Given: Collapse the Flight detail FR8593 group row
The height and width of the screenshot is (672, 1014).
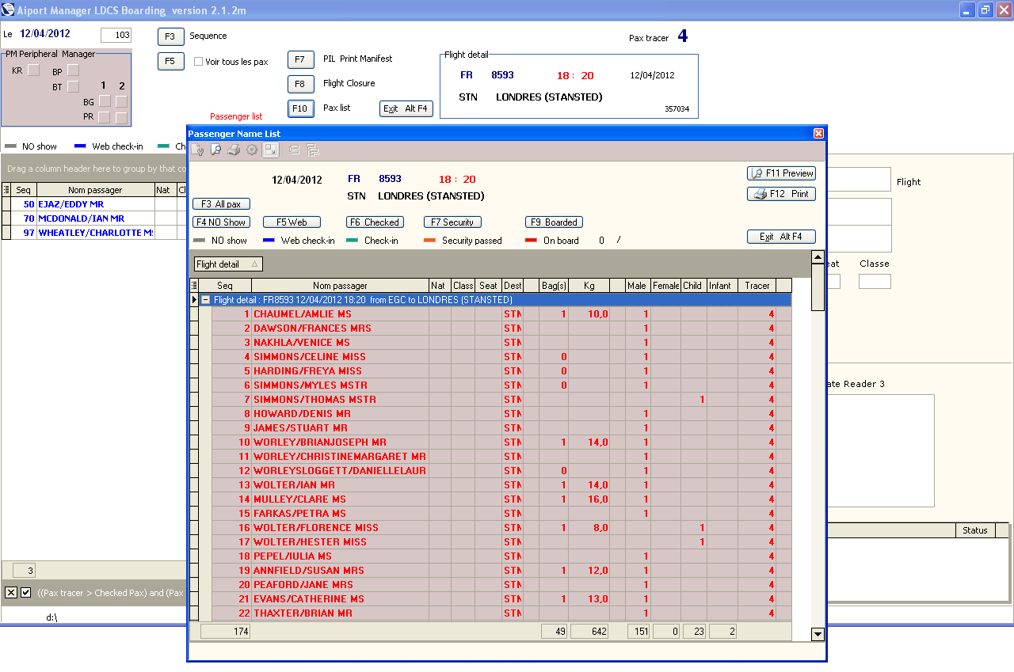Looking at the screenshot, I should [205, 300].
